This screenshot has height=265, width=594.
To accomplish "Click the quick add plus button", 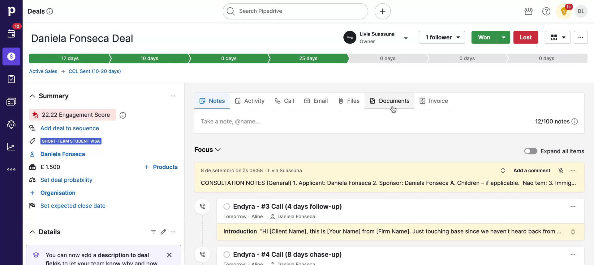I will click(382, 11).
